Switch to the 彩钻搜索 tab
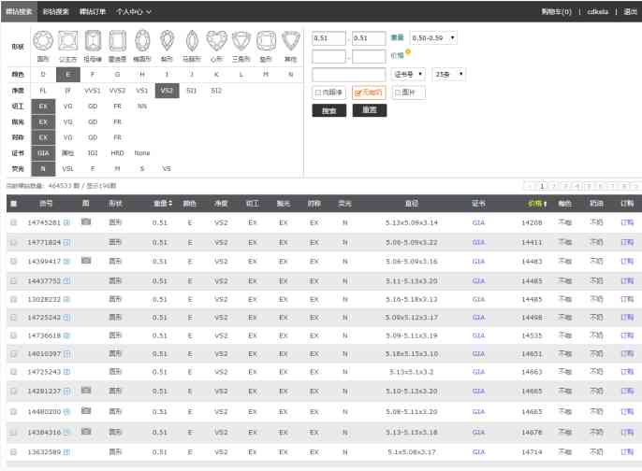This screenshot has width=642, height=471. pos(55,11)
